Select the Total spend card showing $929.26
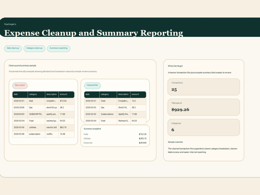 click(204, 107)
